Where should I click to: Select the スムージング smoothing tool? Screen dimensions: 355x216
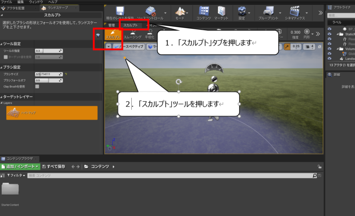tap(133, 34)
